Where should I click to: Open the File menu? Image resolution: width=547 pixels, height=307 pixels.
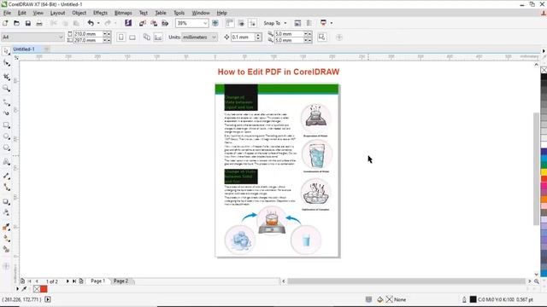tap(7, 13)
